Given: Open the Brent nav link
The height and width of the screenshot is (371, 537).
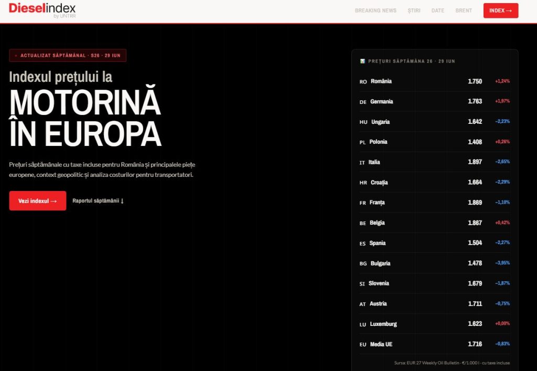Looking at the screenshot, I should [464, 10].
